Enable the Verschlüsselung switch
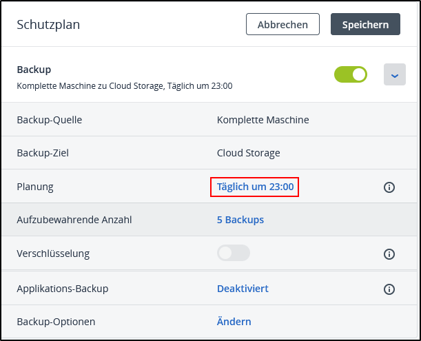Image resolution: width=421 pixels, height=341 pixels. click(234, 254)
